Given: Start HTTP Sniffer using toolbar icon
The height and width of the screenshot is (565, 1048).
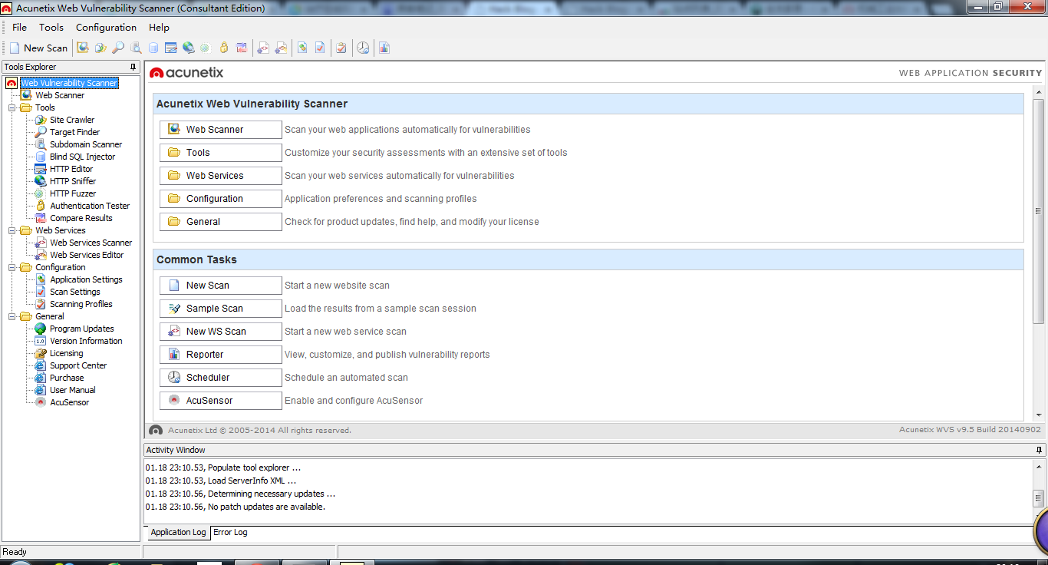Looking at the screenshot, I should pyautogui.click(x=189, y=48).
